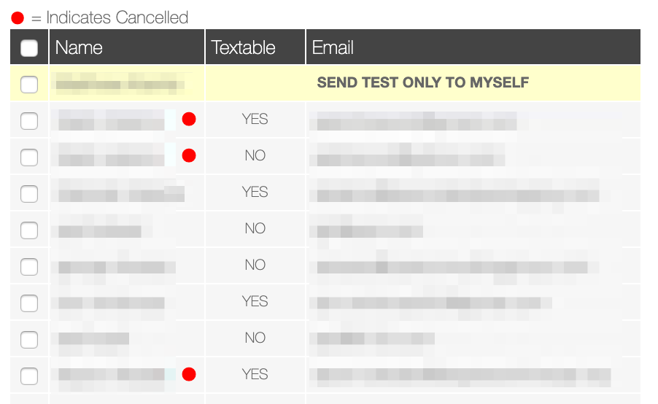Screen dimensions: 658x404
Task: Click red cancelled dot in bottom row
Action: 189,374
